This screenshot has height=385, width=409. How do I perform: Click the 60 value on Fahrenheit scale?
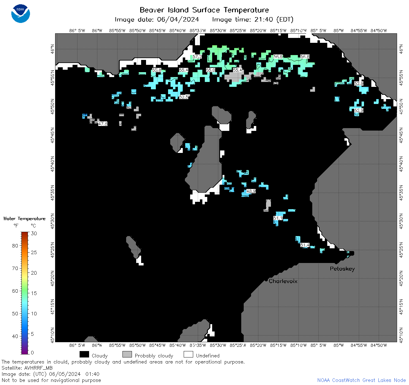pos(15,291)
